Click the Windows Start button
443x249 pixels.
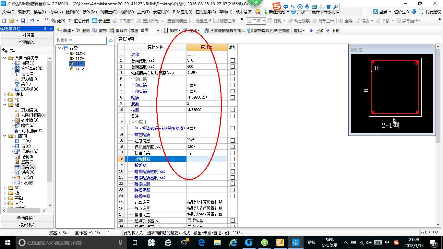pos(7,242)
